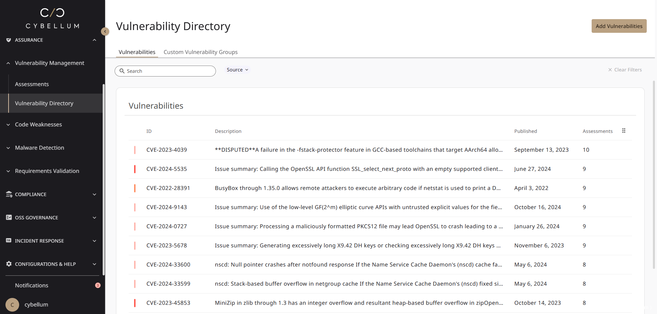Screen dimensions: 657x314
Task: Expand the Code Weaknesses section
Action: pos(38,124)
